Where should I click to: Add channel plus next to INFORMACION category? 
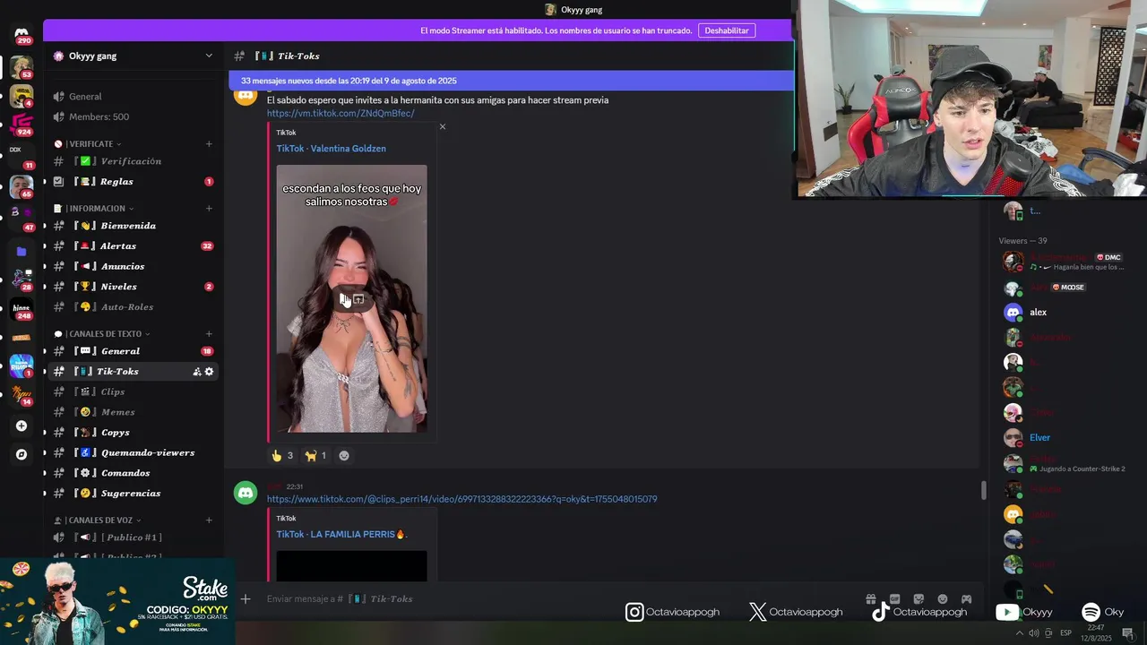click(x=209, y=209)
